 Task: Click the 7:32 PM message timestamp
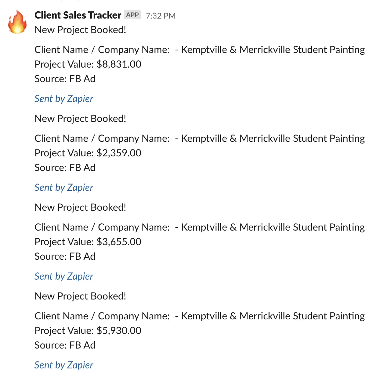pos(160,16)
